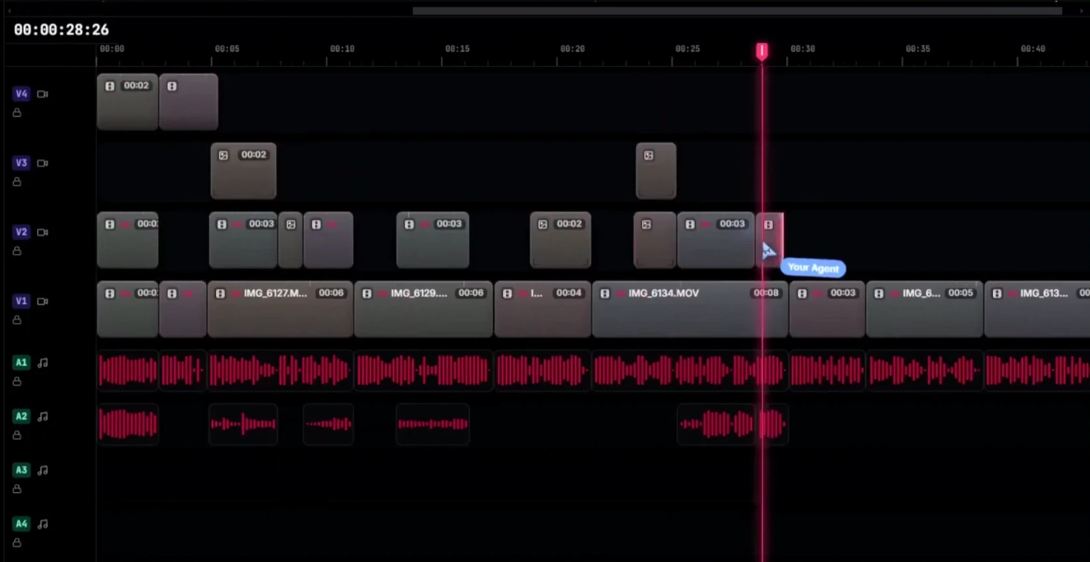Select the V3 track label
The image size is (1090, 562).
[x=21, y=163]
